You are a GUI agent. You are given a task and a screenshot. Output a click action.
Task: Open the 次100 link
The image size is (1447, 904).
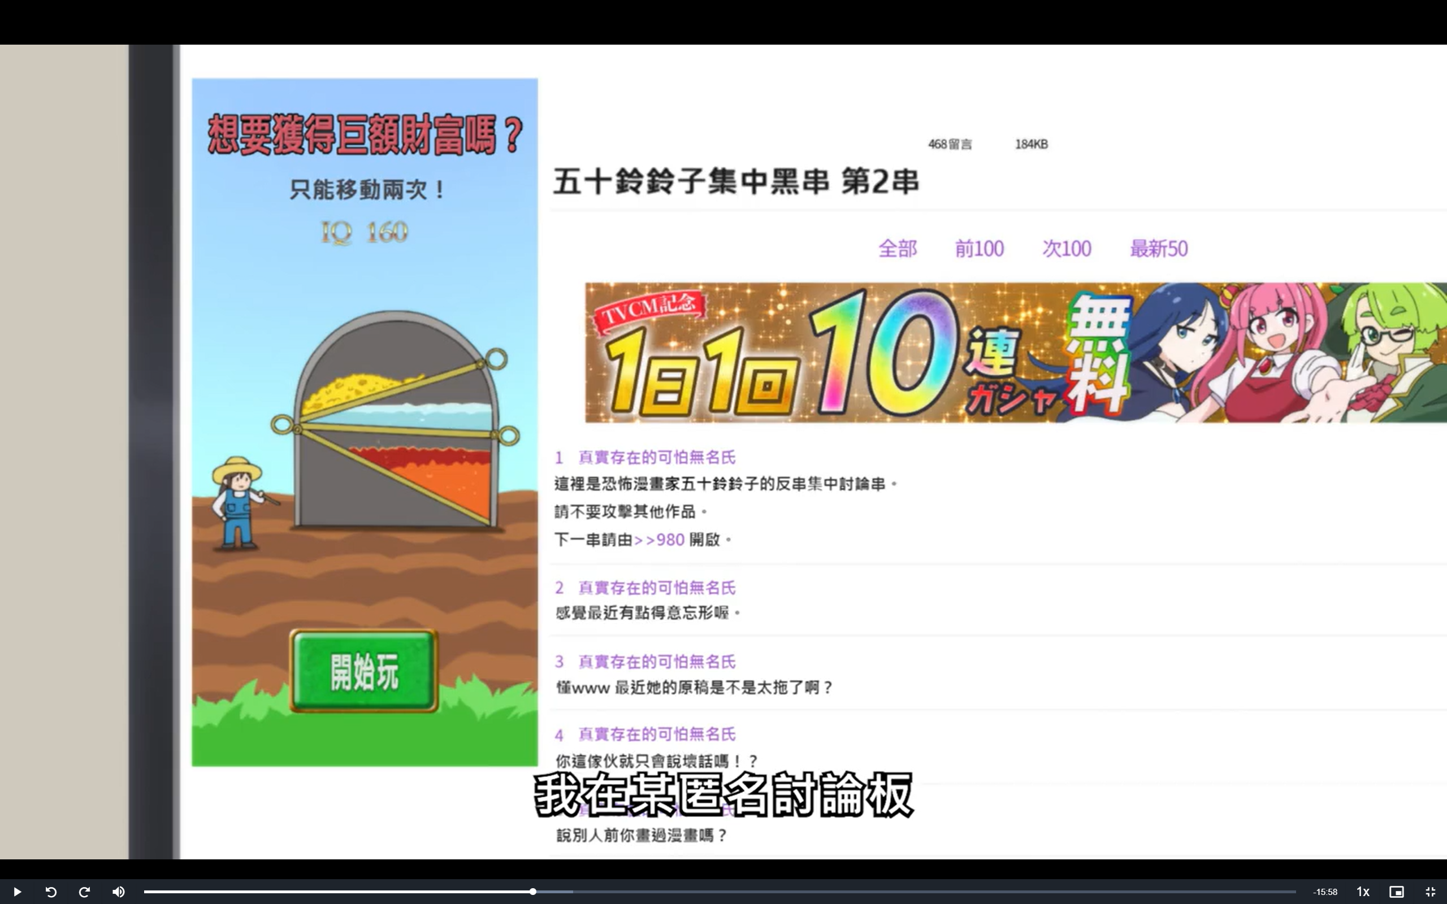(1066, 248)
